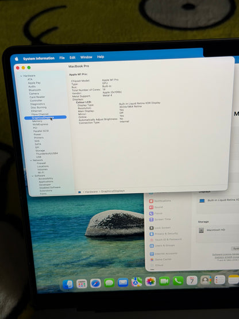This screenshot has height=319, width=239.
Task: Select Volumes under Network
Action: pos(43,169)
